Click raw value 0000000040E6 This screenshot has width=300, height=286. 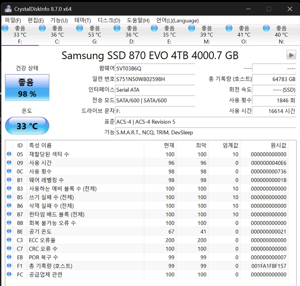[269, 163]
